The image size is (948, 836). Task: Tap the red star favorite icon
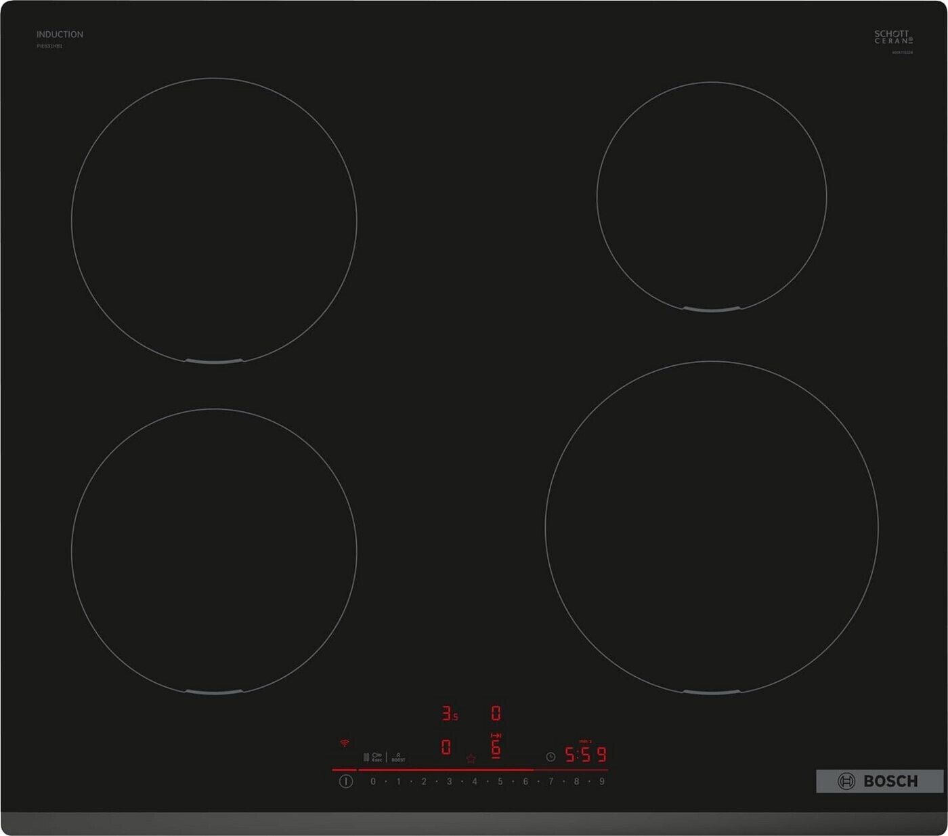[471, 759]
